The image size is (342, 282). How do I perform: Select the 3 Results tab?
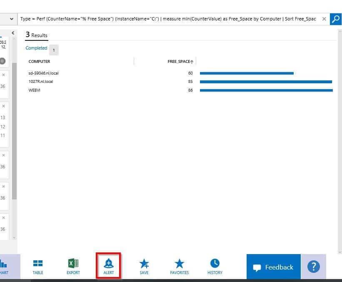click(36, 35)
